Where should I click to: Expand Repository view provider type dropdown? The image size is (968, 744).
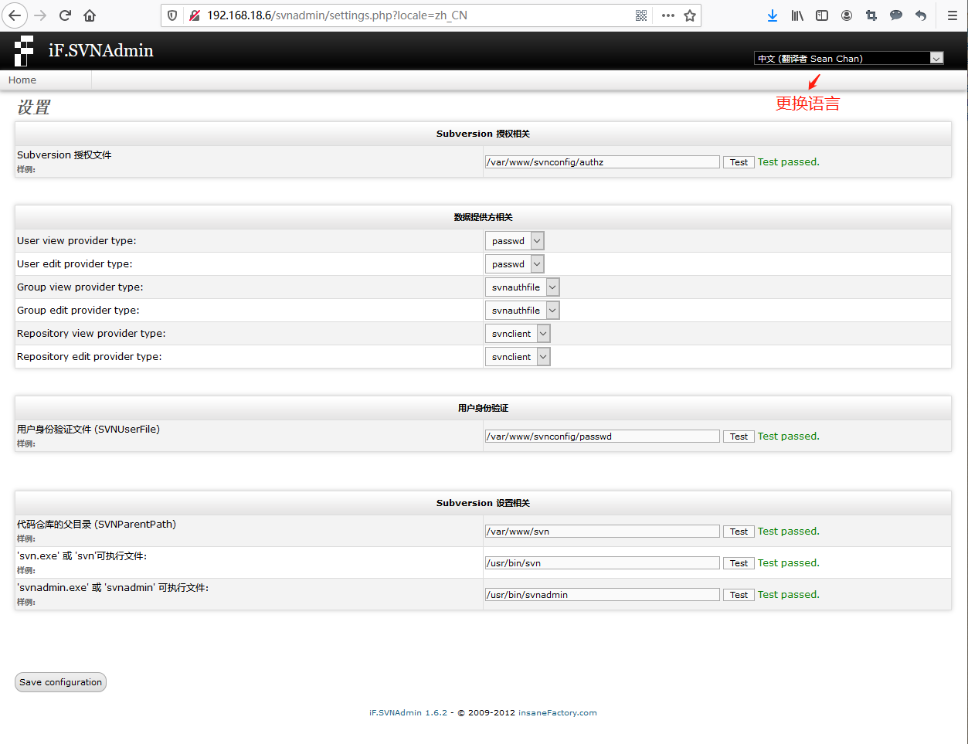[x=518, y=334]
